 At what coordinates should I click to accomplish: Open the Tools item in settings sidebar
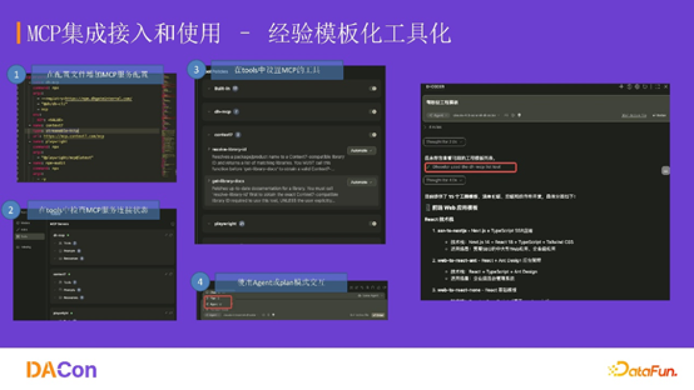tap(30, 237)
